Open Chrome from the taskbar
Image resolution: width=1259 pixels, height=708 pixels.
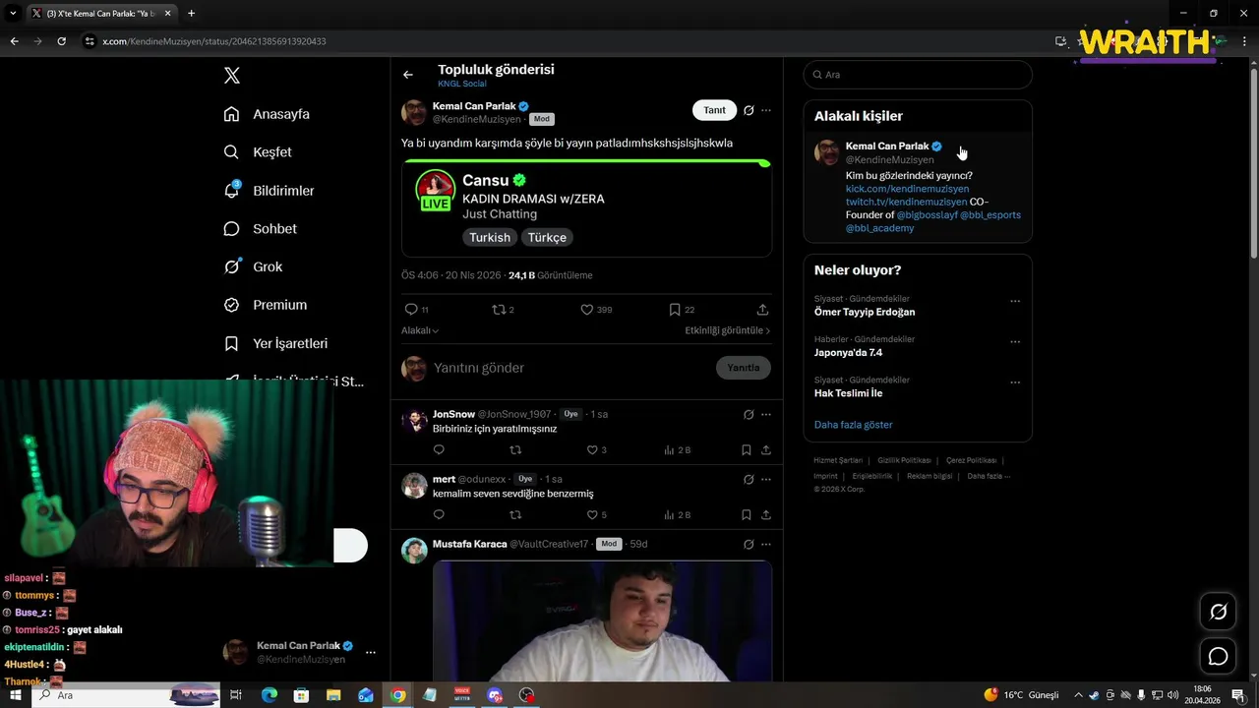[x=397, y=695]
